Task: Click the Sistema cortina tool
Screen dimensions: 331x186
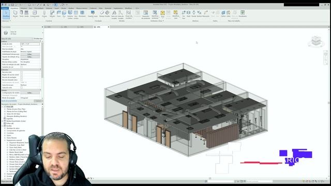Action: point(70,14)
